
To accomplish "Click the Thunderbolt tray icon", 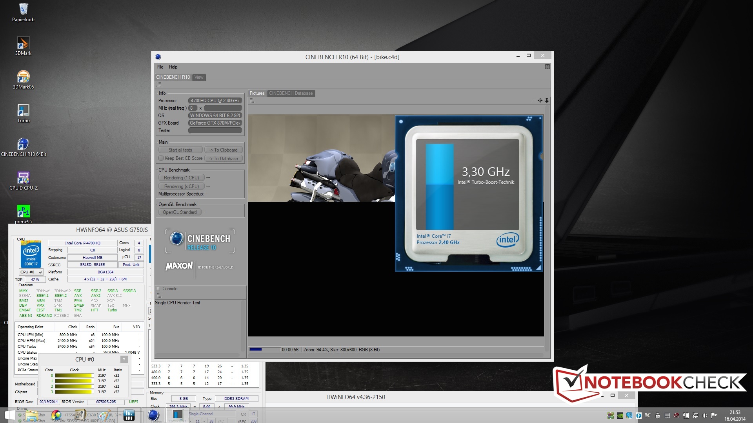I will tap(638, 416).
